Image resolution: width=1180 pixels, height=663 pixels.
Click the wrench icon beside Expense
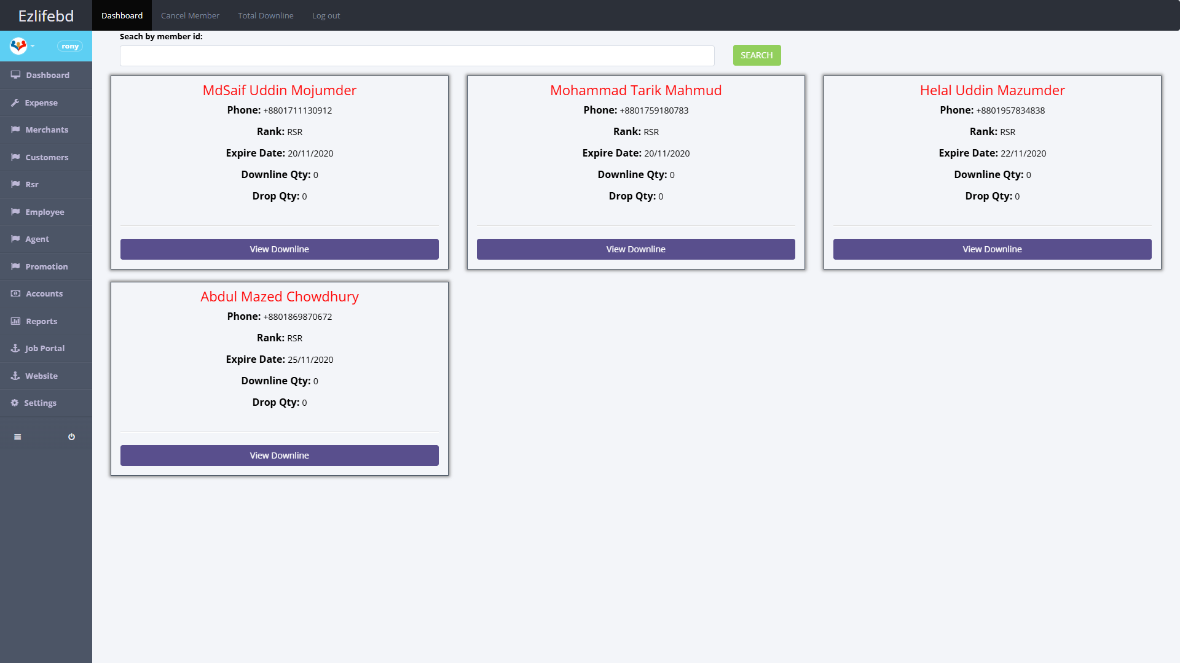pos(15,103)
